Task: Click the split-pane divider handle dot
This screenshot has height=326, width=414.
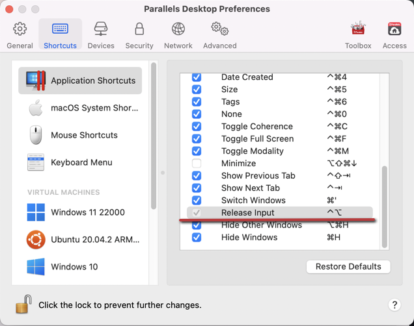Action: (x=163, y=173)
